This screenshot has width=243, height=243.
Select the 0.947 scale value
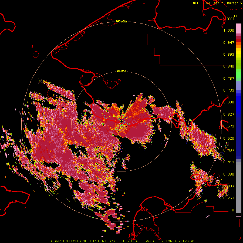click(229, 42)
